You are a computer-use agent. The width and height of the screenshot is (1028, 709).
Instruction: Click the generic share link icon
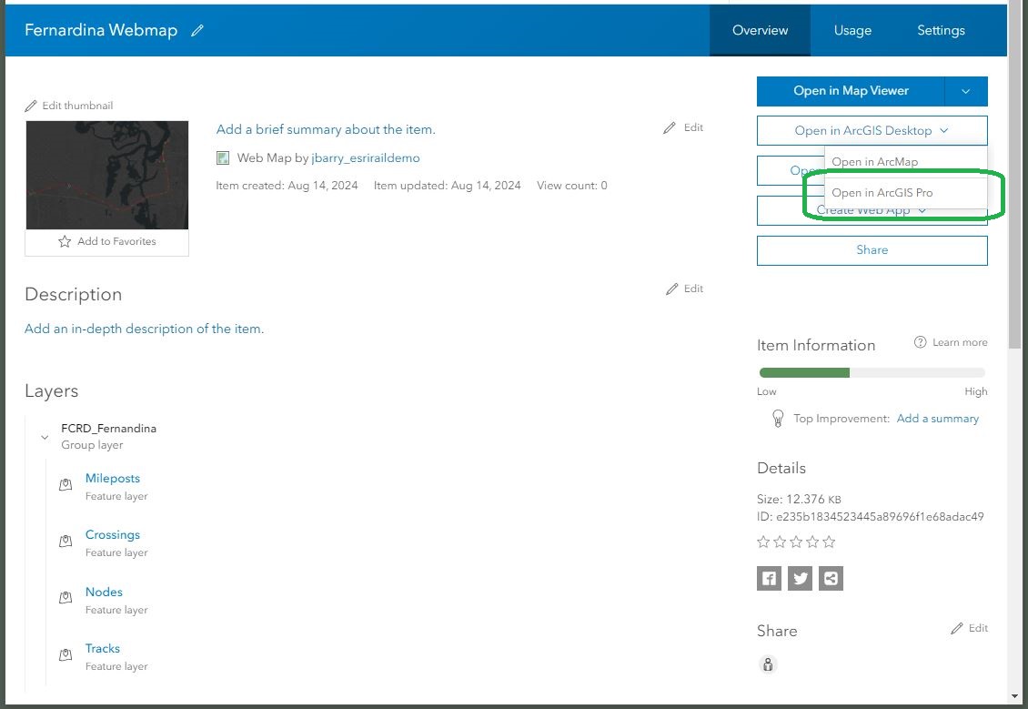[x=831, y=579]
